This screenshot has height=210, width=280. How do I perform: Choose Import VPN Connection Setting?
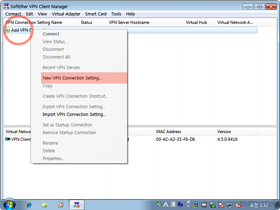[x=84, y=114]
